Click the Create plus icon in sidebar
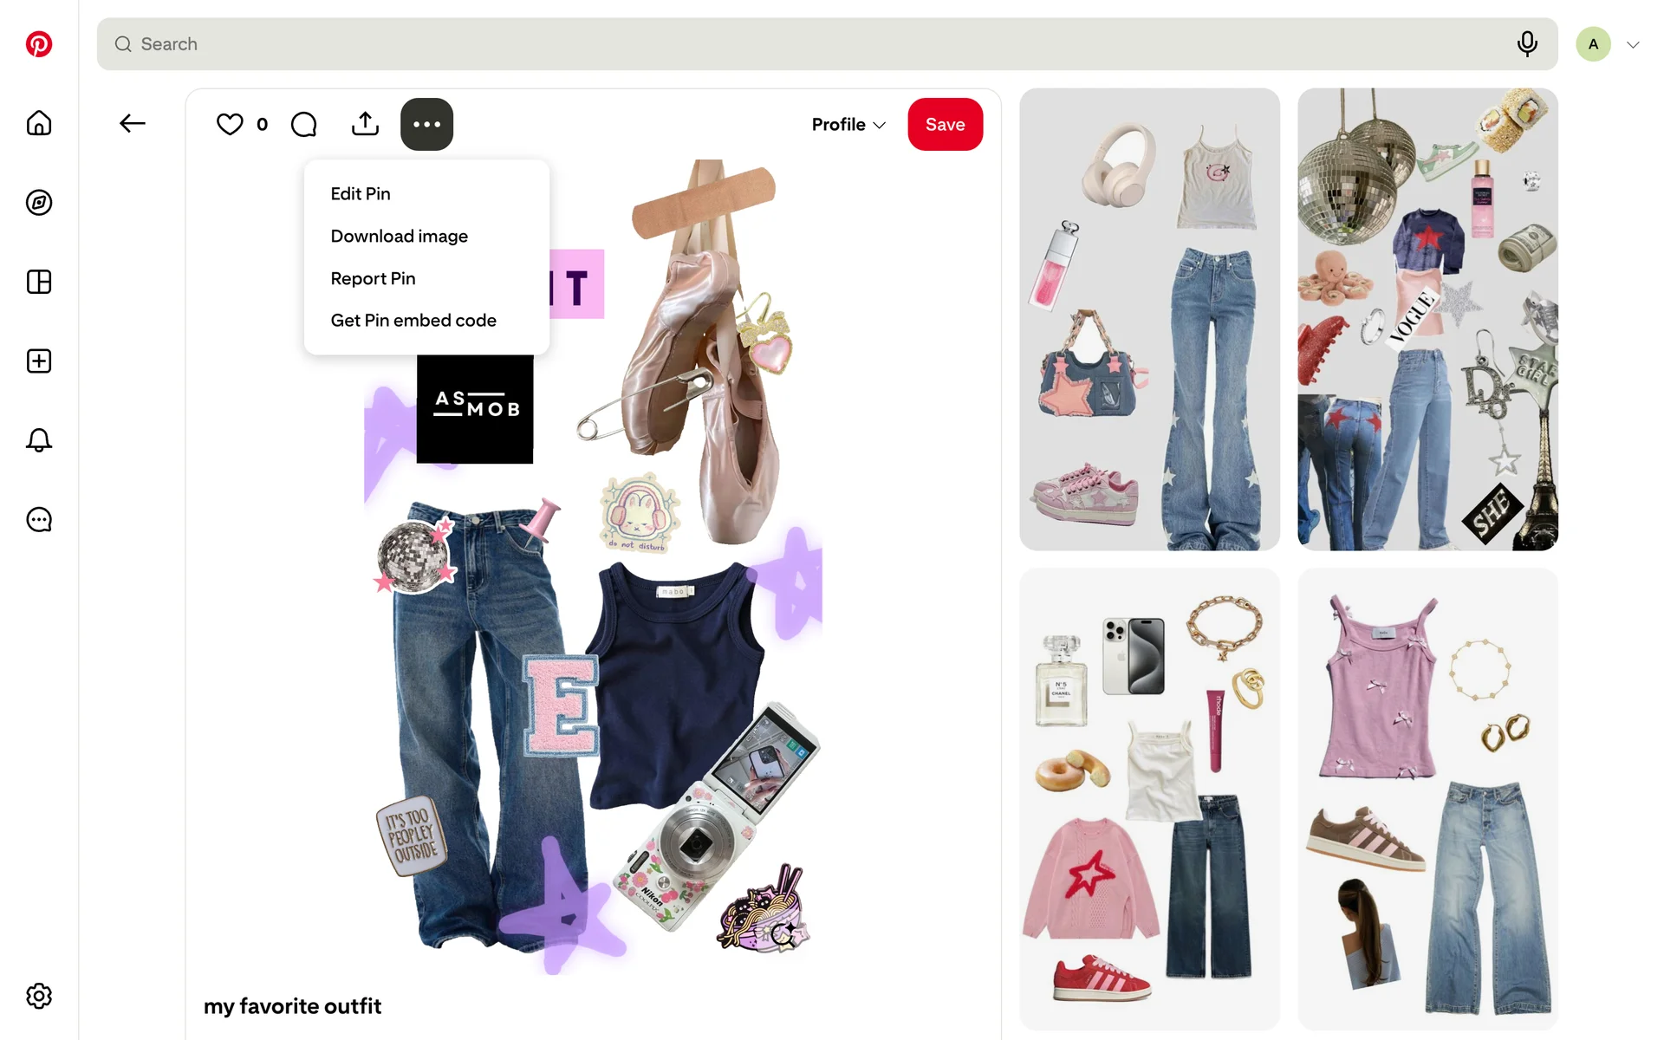Image resolution: width=1664 pixels, height=1040 pixels. pos(39,361)
